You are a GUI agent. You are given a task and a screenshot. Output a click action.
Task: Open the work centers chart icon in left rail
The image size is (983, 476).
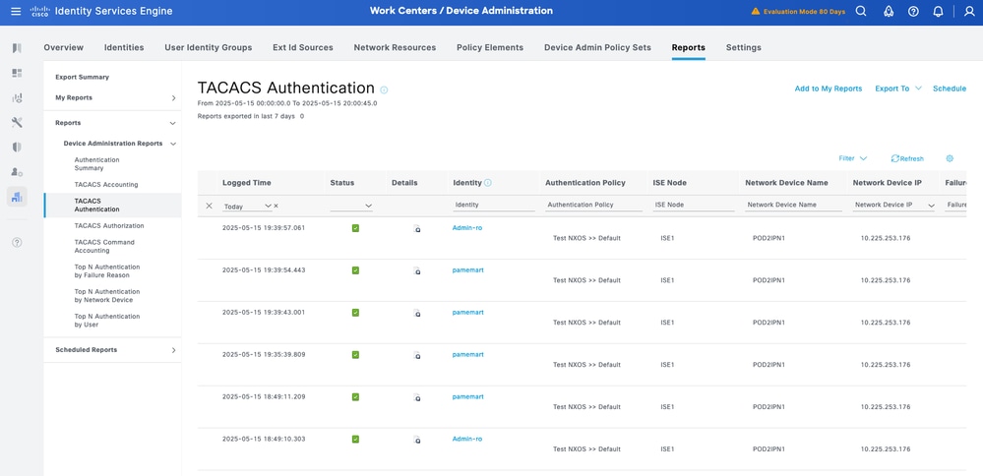coord(17,197)
